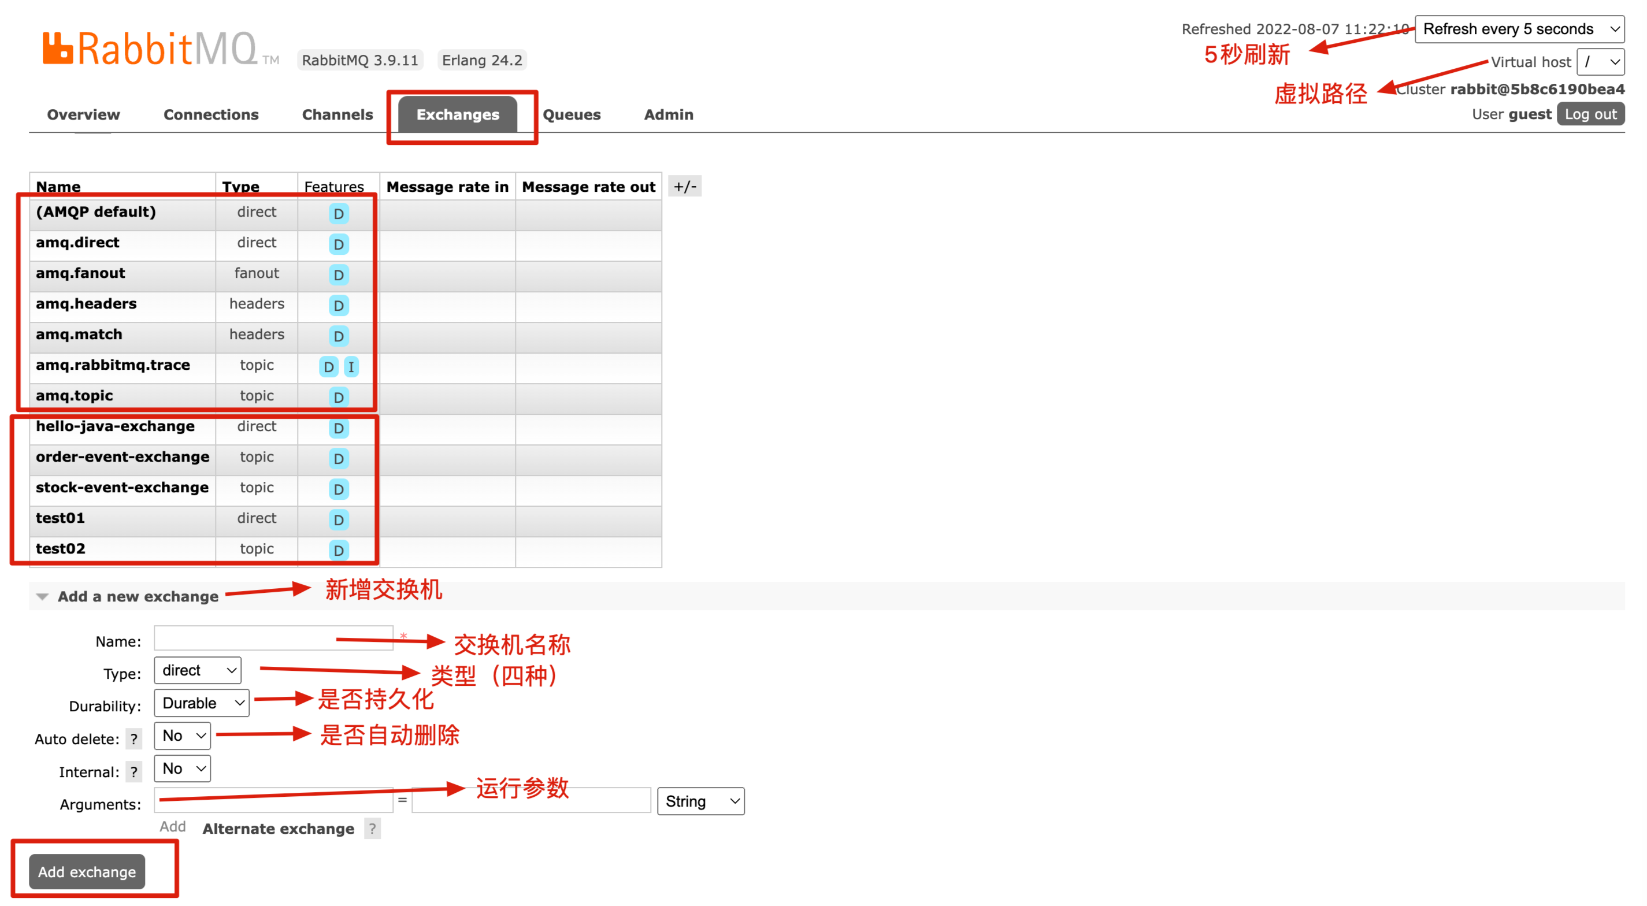Image resolution: width=1647 pixels, height=906 pixels.
Task: Click the exchange Name input field
Action: click(273, 638)
